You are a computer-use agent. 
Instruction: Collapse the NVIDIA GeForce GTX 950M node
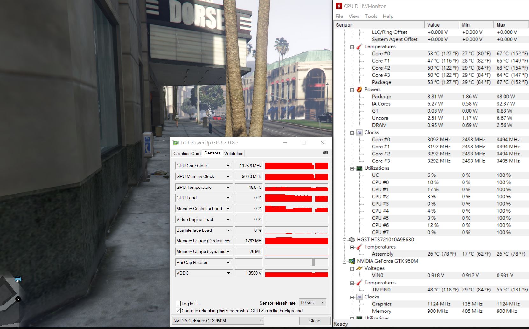[x=345, y=262]
